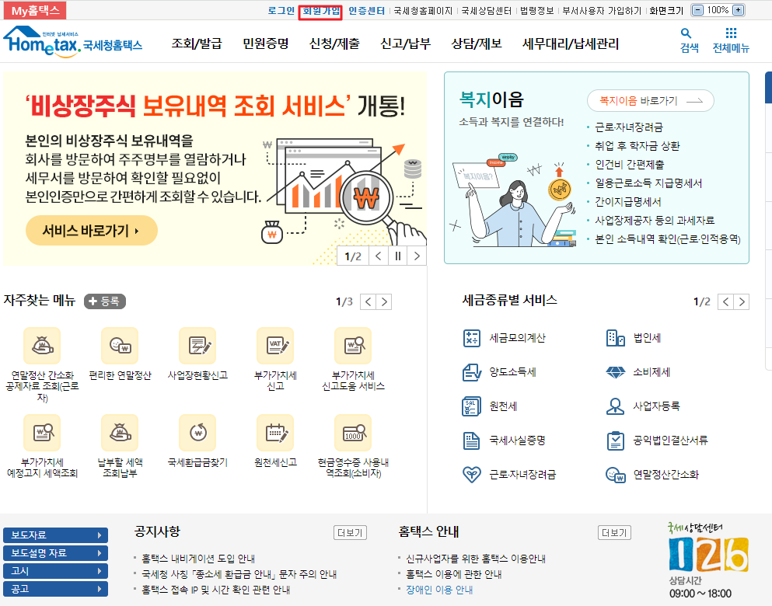
Task: Click 더보기 next to 공지사항
Action: [350, 533]
